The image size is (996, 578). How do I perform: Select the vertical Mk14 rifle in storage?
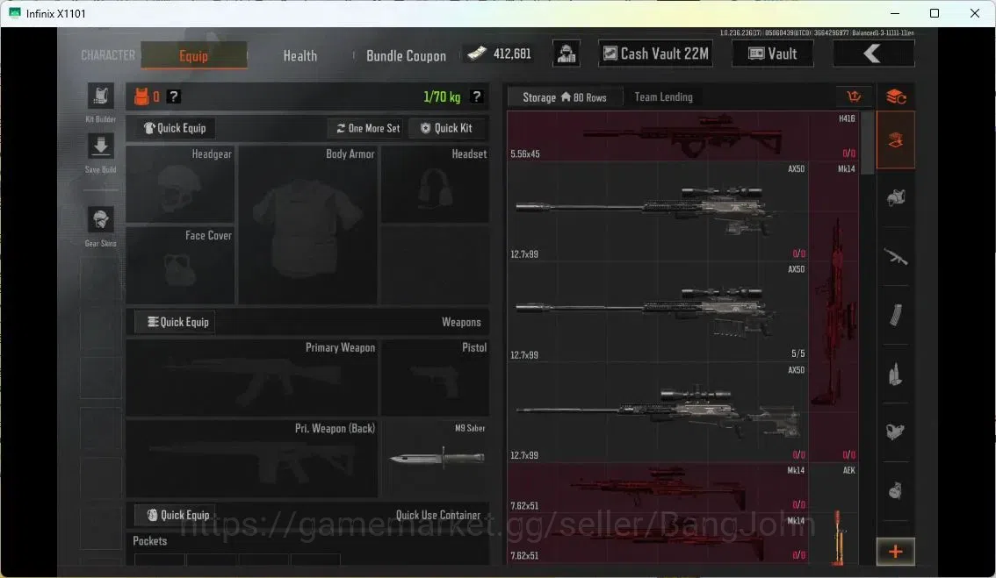pyautogui.click(x=834, y=312)
